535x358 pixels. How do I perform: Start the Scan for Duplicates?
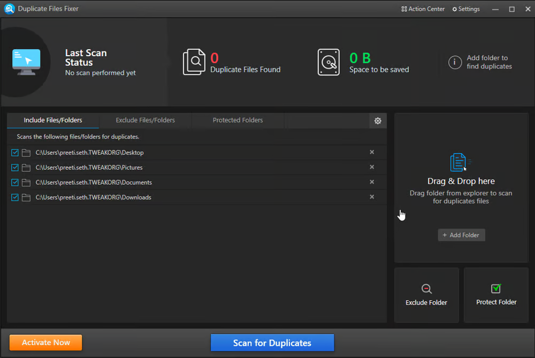272,342
